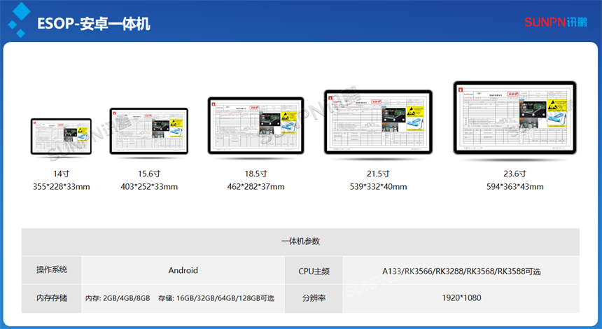The image size is (602, 329).
Task: Select the 15.6寸 device image
Action: (x=149, y=132)
